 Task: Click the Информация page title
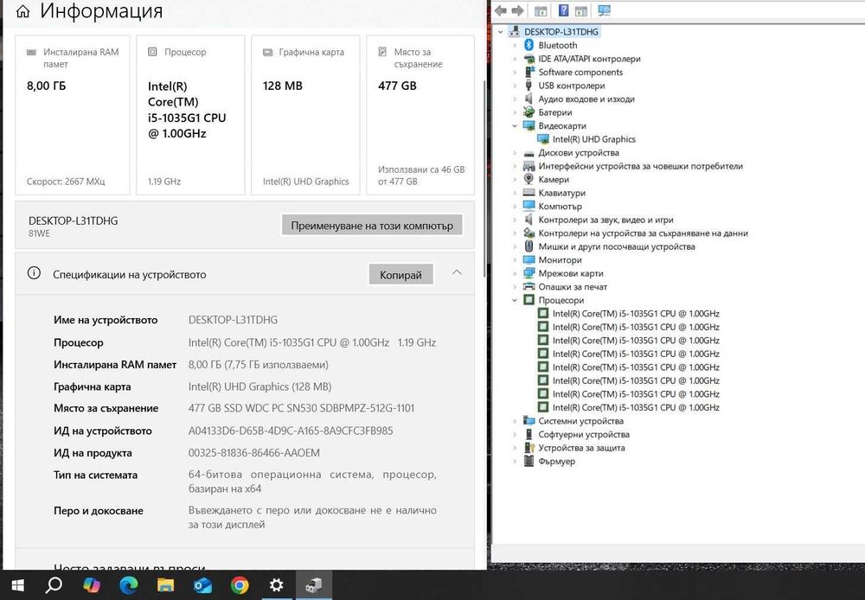[x=101, y=11]
